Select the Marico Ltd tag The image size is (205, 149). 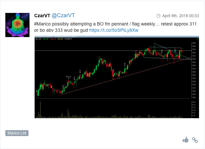tap(17, 133)
